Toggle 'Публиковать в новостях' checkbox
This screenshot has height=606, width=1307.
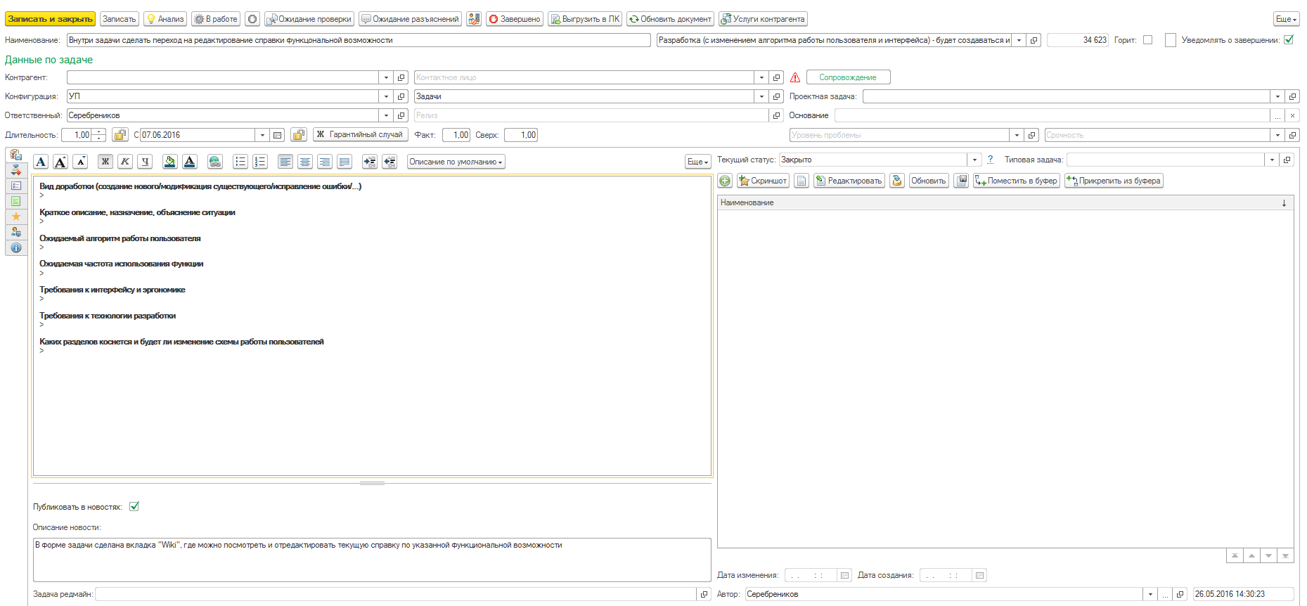[x=134, y=506]
